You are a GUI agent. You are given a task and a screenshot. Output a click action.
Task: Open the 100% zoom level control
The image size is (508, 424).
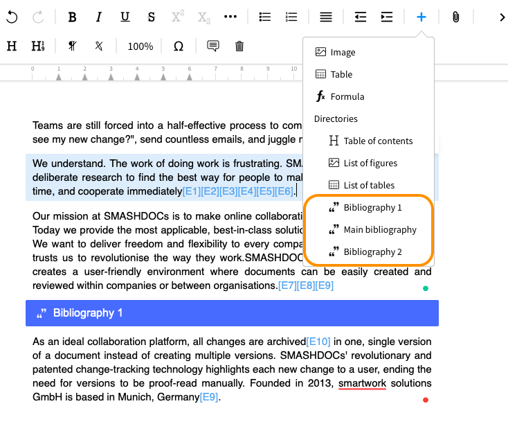(140, 46)
